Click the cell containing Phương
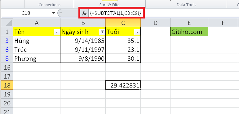This screenshot has height=114, width=239. [x=37, y=59]
